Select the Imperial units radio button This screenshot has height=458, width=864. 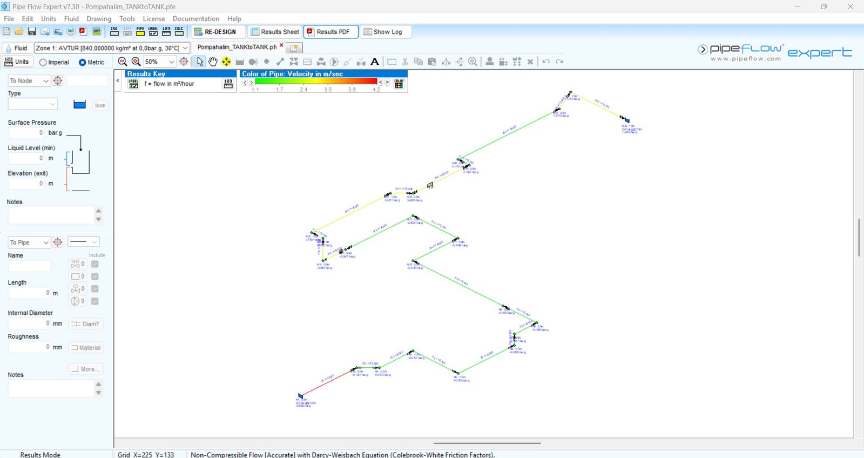click(x=43, y=63)
